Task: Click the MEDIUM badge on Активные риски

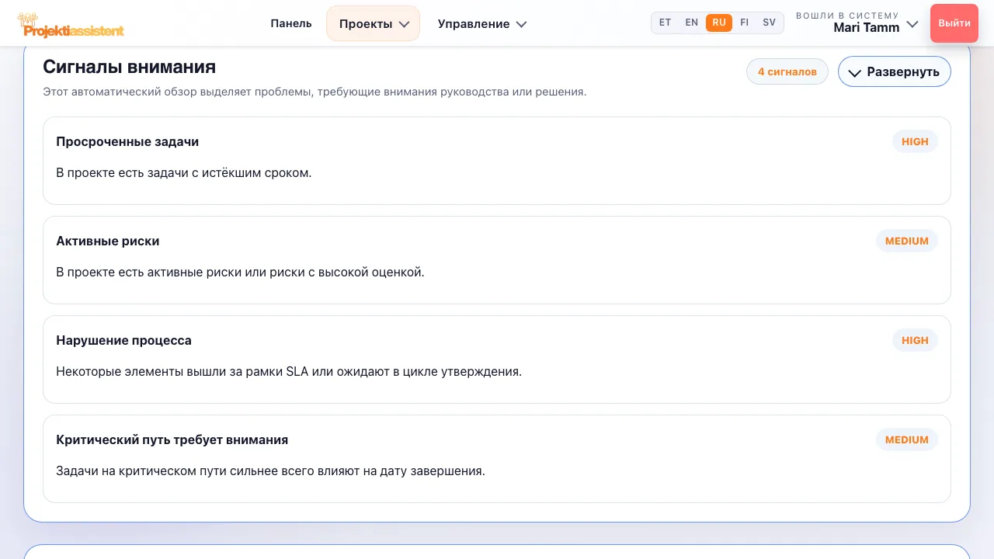Action: [x=907, y=241]
